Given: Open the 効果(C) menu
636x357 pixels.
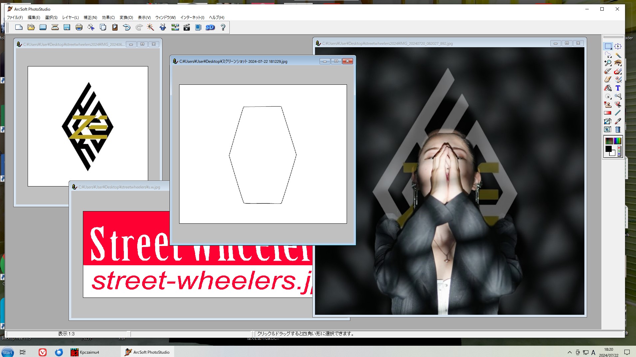Looking at the screenshot, I should [x=108, y=18].
